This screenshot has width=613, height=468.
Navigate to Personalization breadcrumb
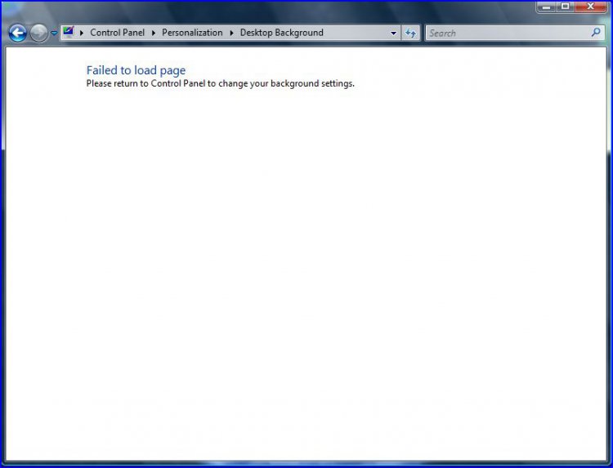pyautogui.click(x=192, y=33)
